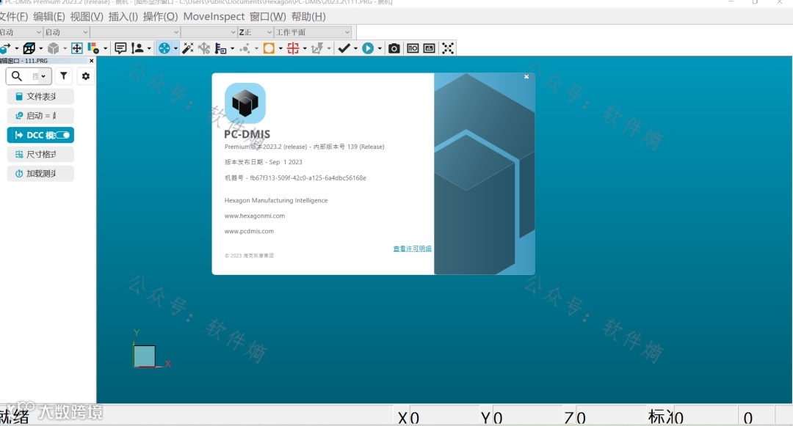This screenshot has width=793, height=426.
Task: Open the 视图(V) menu
Action: (x=87, y=17)
